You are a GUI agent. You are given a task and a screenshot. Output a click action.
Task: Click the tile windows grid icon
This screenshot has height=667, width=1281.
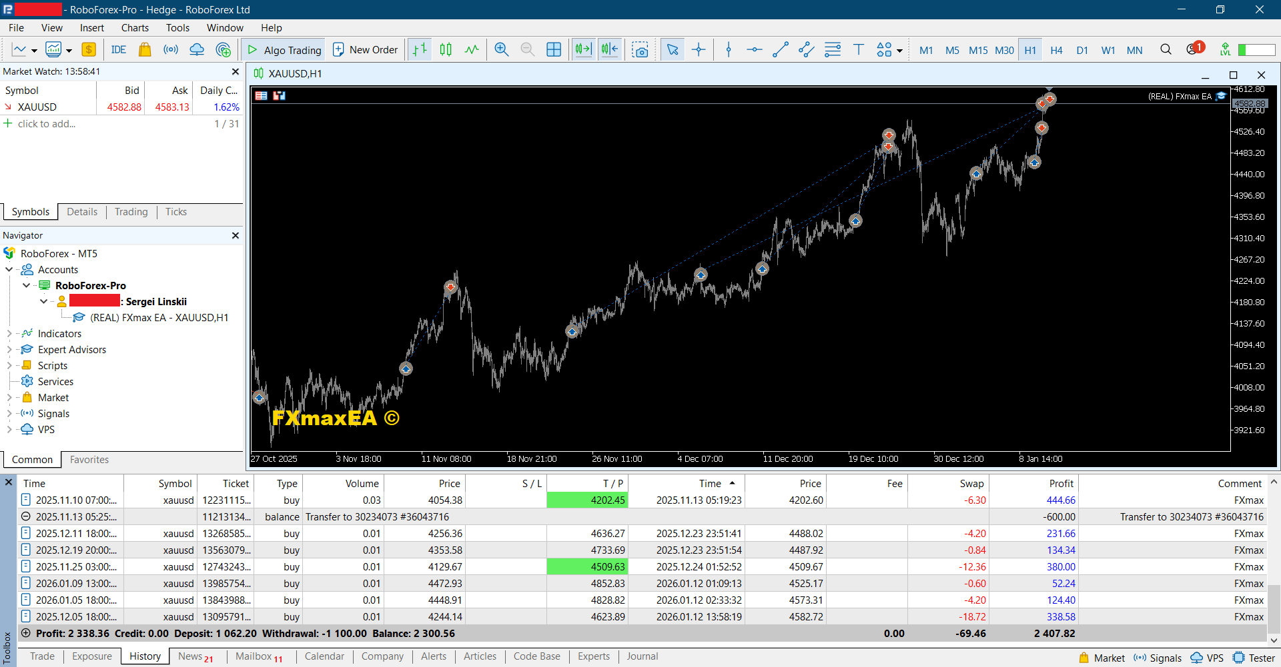coord(554,50)
